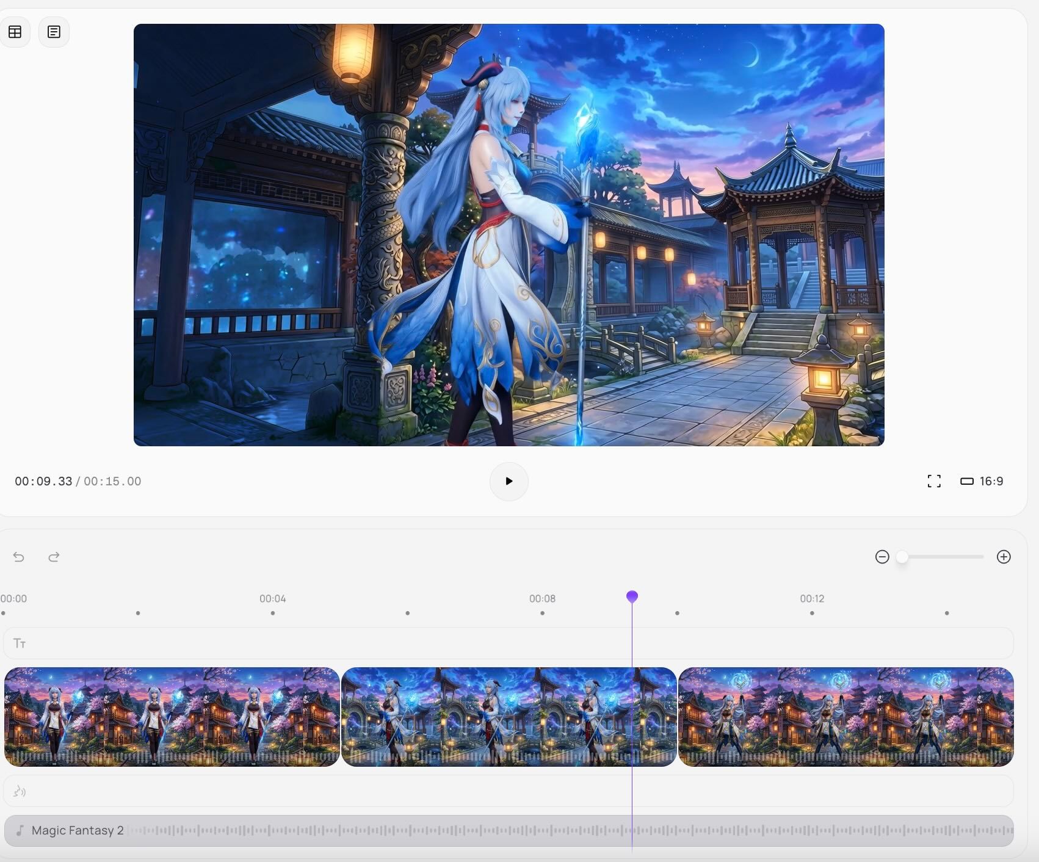Open the storyboard grid view icon
The width and height of the screenshot is (1039, 862).
(15, 32)
